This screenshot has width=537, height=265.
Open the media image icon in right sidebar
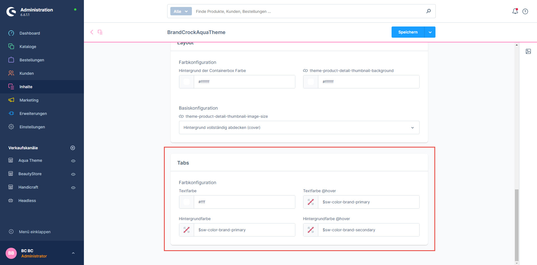click(x=528, y=51)
